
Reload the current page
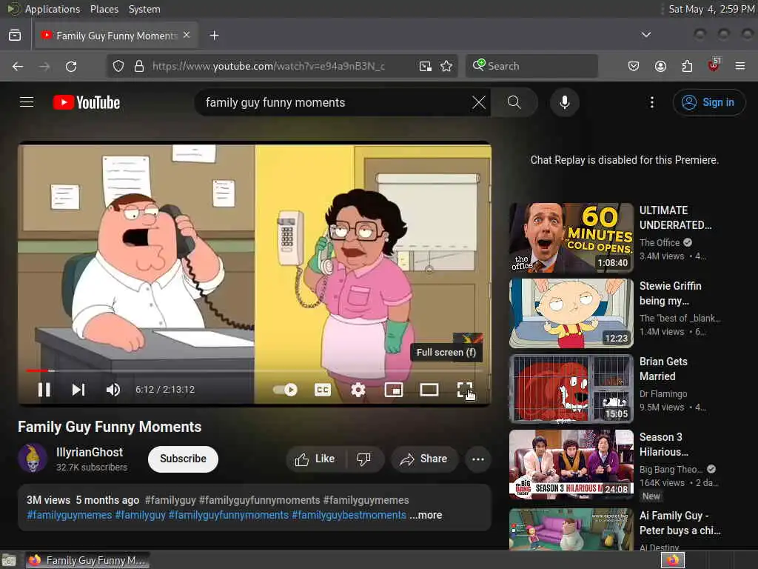[71, 66]
